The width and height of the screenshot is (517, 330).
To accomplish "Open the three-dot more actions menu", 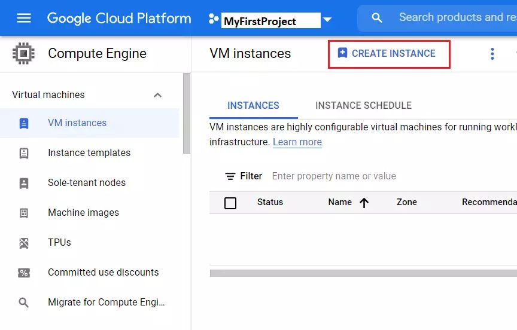I will click(492, 54).
